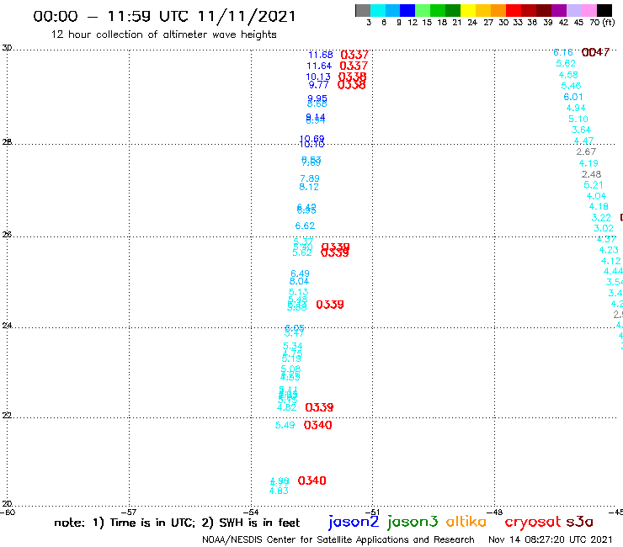Click the time label 0339 beside 4.82
This screenshot has width=623, height=547.
[319, 407]
